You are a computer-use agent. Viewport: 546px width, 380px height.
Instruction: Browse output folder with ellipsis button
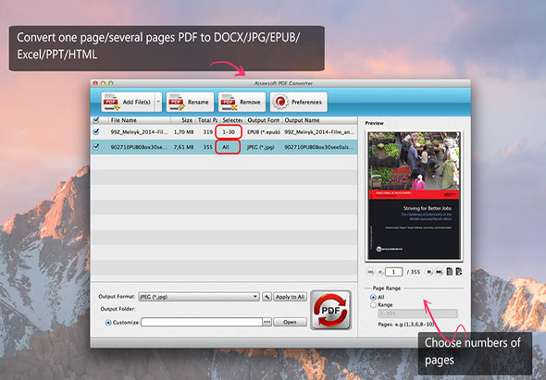[267, 322]
